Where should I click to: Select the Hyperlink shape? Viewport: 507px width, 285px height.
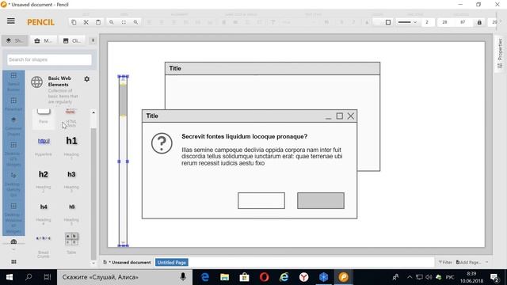click(x=44, y=146)
